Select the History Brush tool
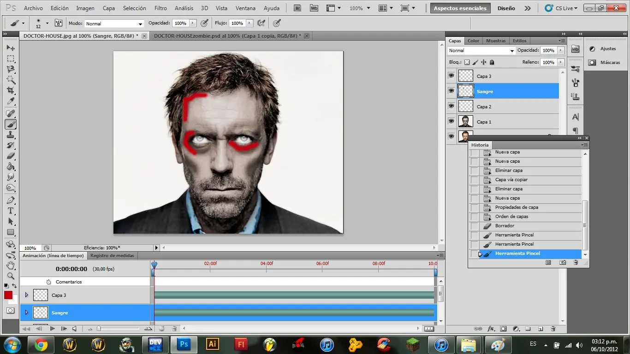 (11, 145)
